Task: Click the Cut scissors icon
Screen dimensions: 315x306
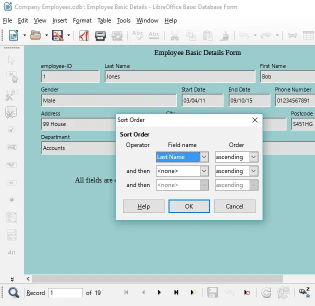Action: point(174,35)
